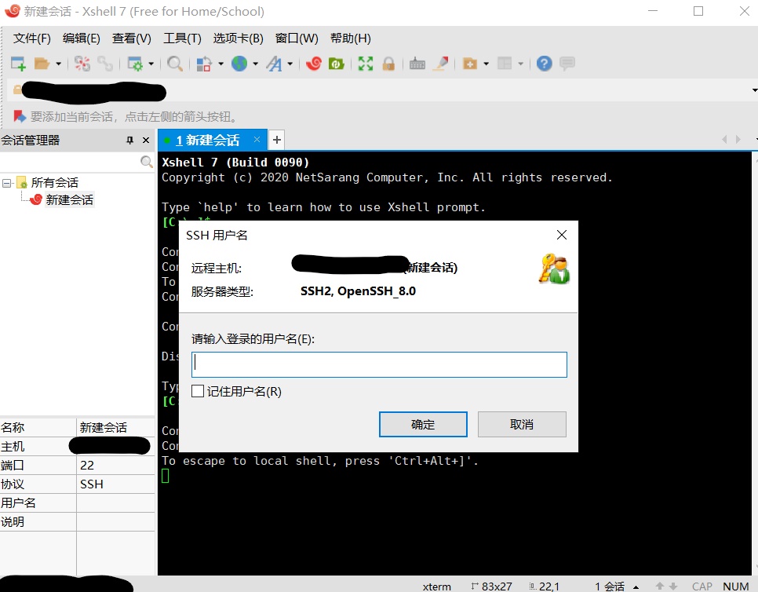Click the New folder plus toolbar icon
Image resolution: width=758 pixels, height=592 pixels.
tap(470, 64)
